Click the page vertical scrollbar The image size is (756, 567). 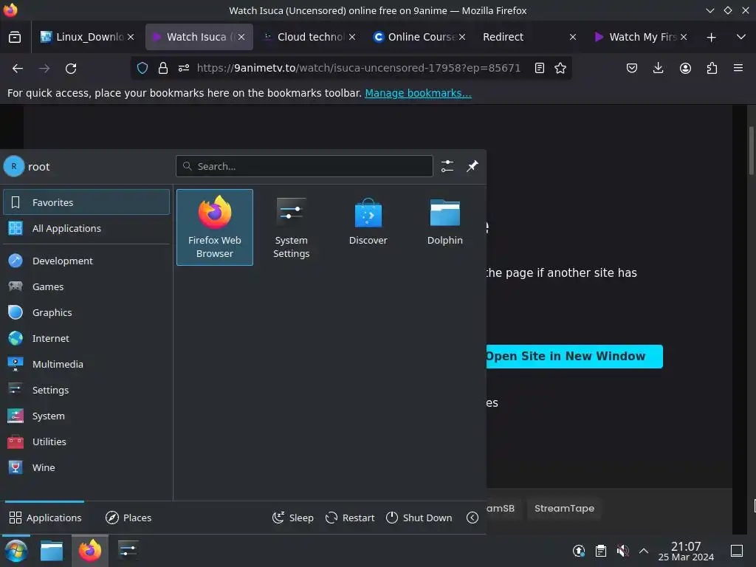click(x=751, y=151)
